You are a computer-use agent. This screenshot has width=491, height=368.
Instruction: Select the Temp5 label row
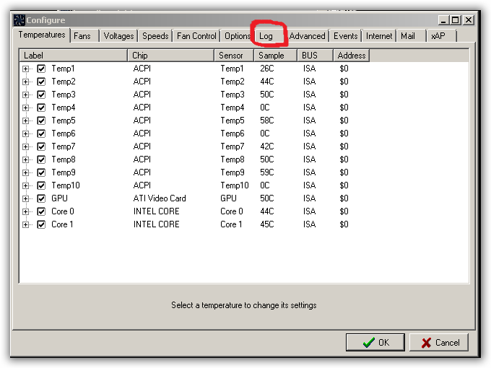tap(64, 121)
